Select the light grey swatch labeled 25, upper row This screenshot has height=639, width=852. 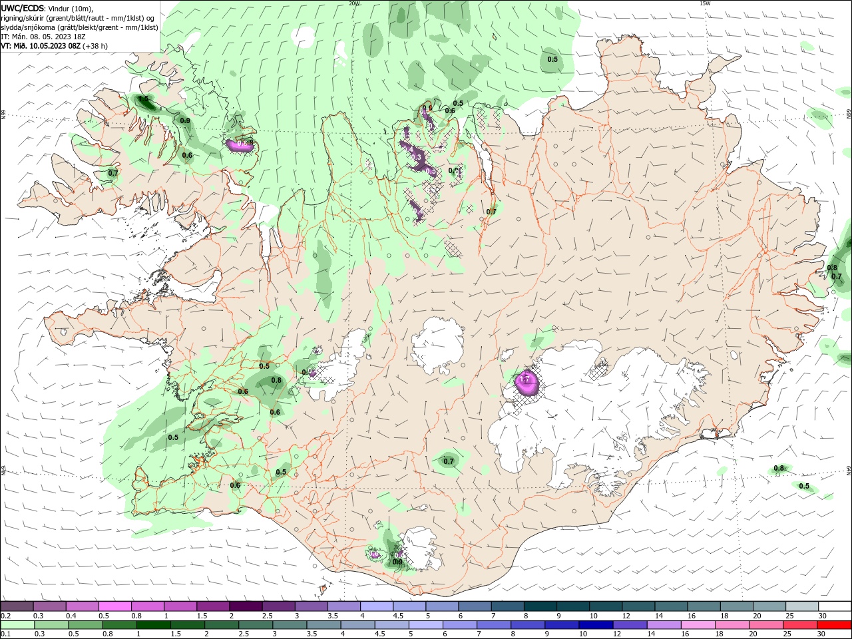803,606
